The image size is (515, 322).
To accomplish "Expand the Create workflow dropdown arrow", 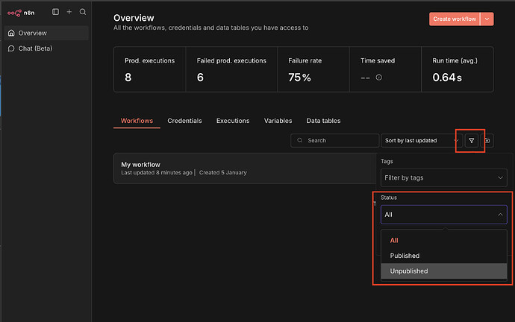I will click(x=487, y=19).
